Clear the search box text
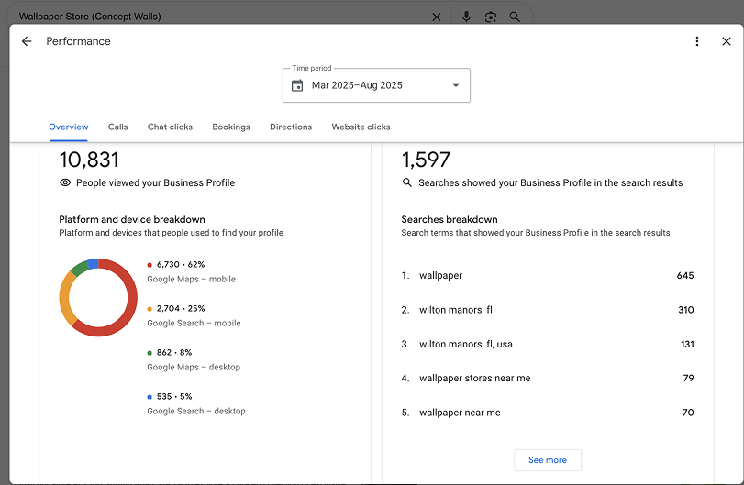 (437, 17)
